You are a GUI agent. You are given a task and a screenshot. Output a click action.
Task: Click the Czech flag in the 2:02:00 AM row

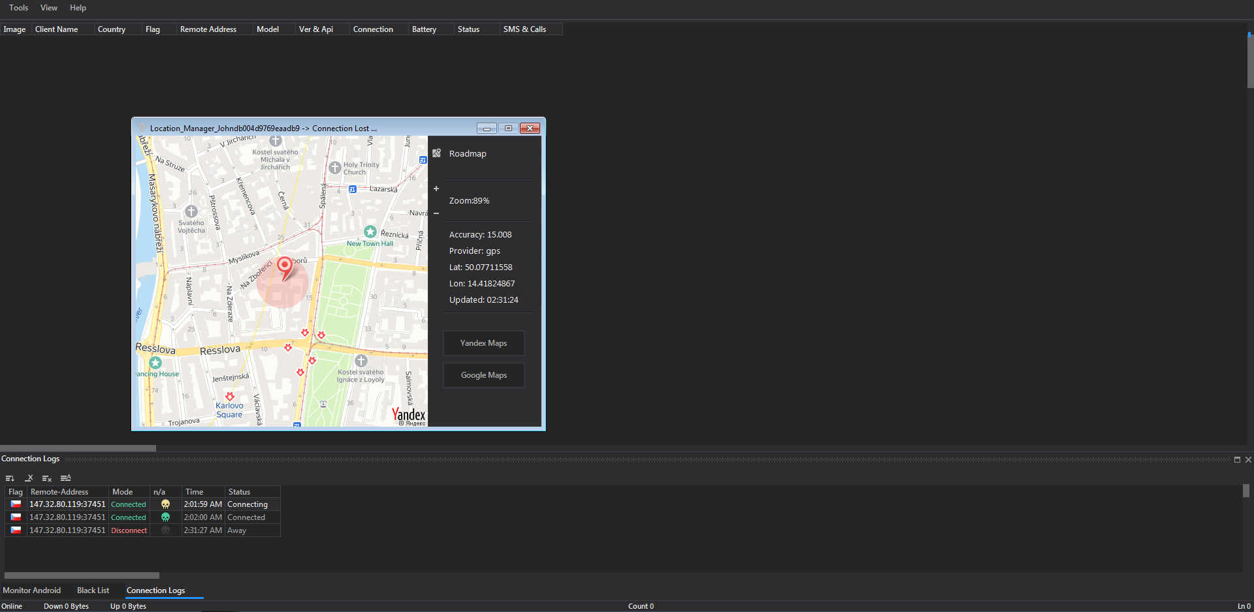(x=16, y=517)
